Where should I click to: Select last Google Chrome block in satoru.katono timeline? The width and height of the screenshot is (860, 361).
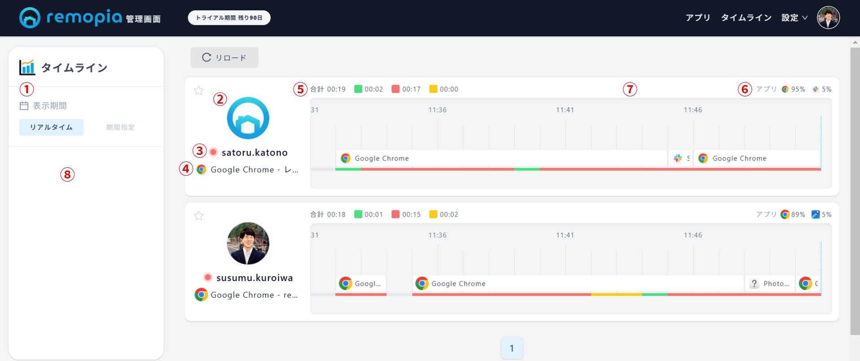pyautogui.click(x=757, y=158)
